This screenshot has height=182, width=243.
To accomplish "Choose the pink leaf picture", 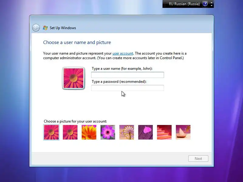I will 145,132.
